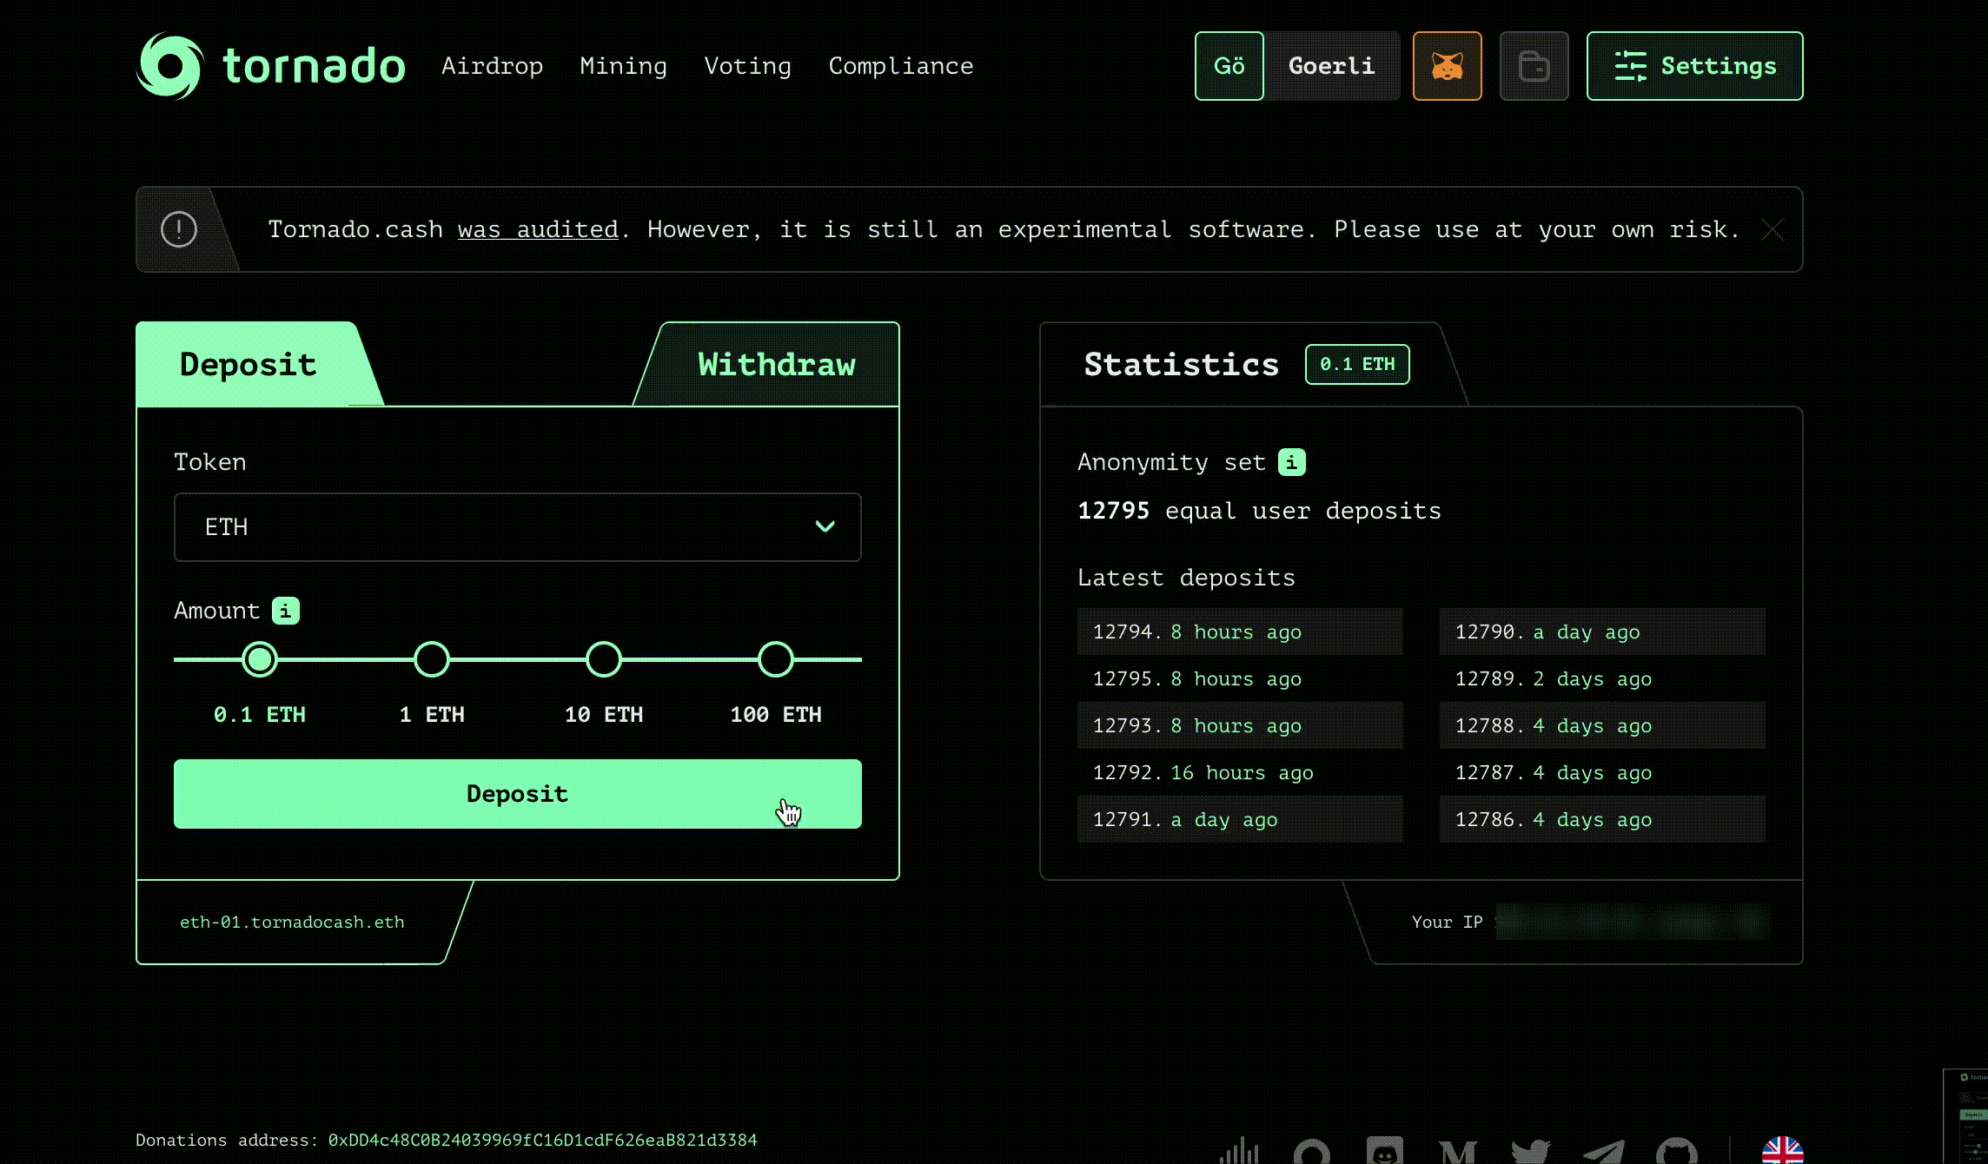
Task: Open the GitHub footer icon
Action: tap(1676, 1152)
